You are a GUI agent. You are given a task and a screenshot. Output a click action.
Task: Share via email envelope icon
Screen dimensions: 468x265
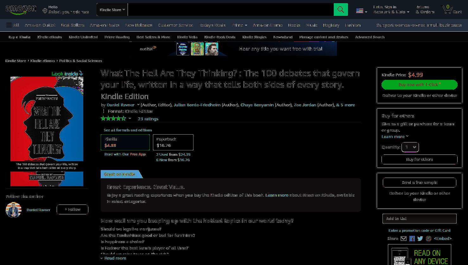point(403,239)
